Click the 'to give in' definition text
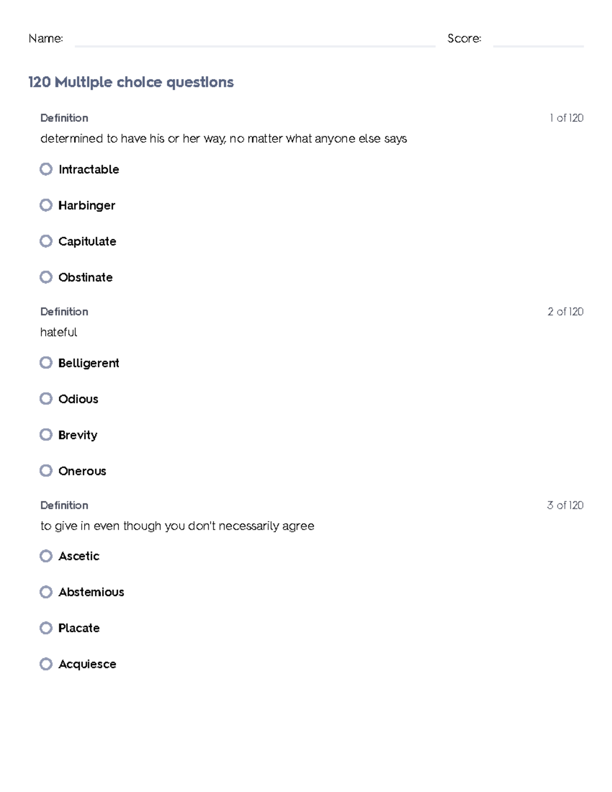The image size is (612, 792). point(177,526)
